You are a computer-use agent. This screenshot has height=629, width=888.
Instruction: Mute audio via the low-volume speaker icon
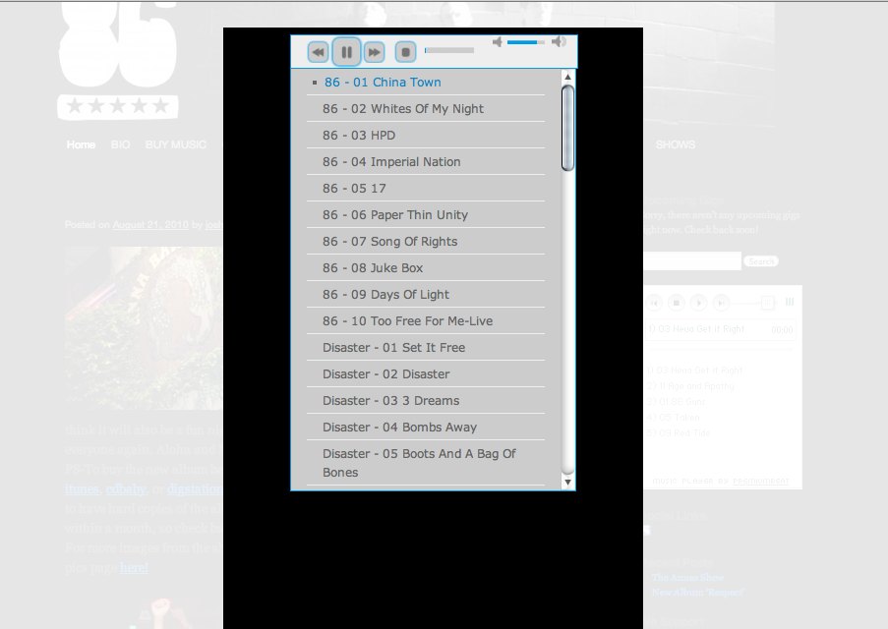click(x=498, y=42)
